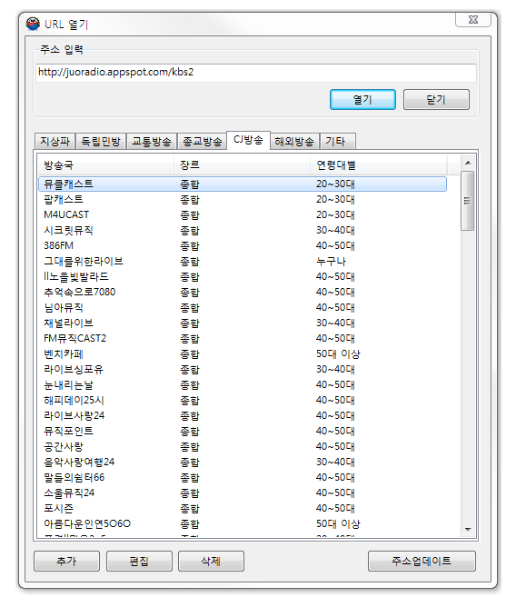
Task: Sort by the 연령대별 column header
Action: click(x=379, y=165)
